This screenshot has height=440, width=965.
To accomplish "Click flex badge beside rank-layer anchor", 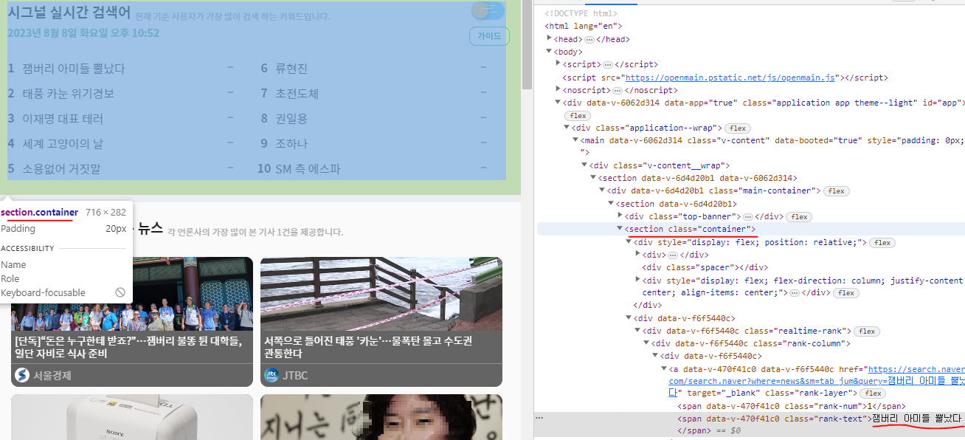I will 874,393.
